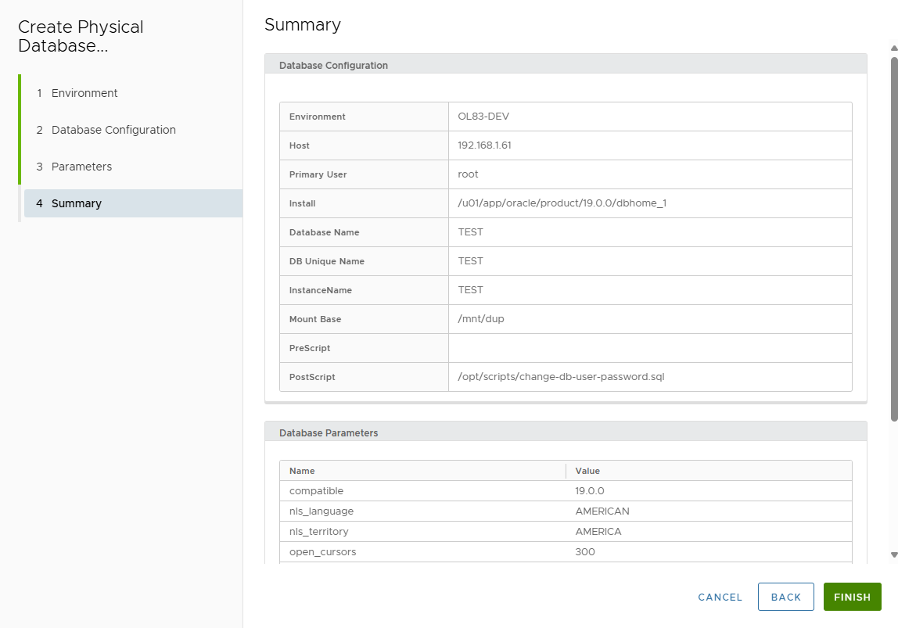Viewport: 898px width, 628px height.
Task: Select the PostScript path change-db-user-password.sql
Action: [561, 377]
